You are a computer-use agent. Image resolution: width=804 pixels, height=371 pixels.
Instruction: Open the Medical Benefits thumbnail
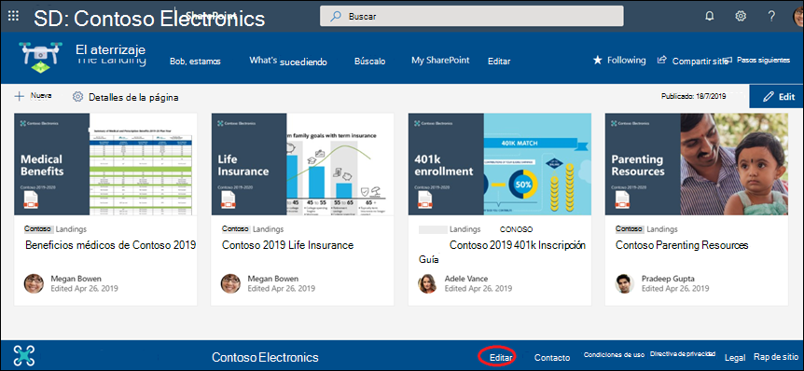point(105,164)
